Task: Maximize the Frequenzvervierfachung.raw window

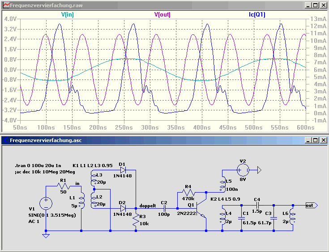Action: coord(316,5)
